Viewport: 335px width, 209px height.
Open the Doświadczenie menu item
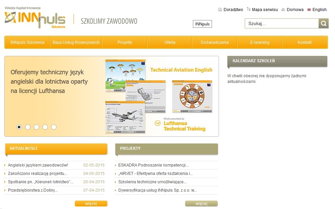(x=215, y=42)
